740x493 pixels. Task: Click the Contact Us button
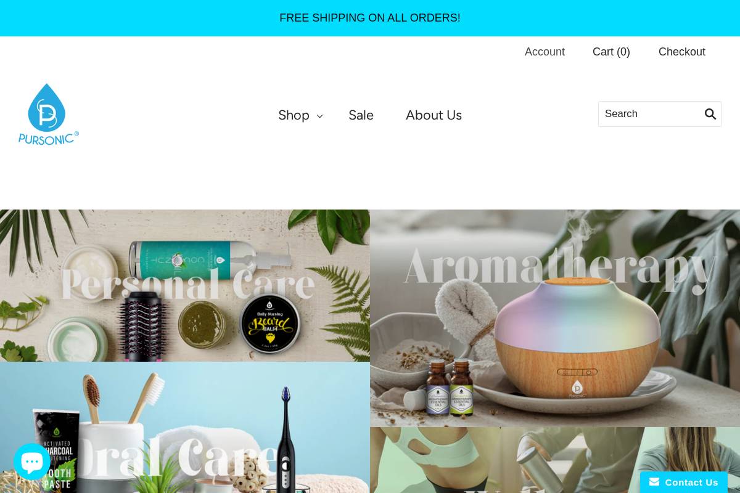(684, 482)
